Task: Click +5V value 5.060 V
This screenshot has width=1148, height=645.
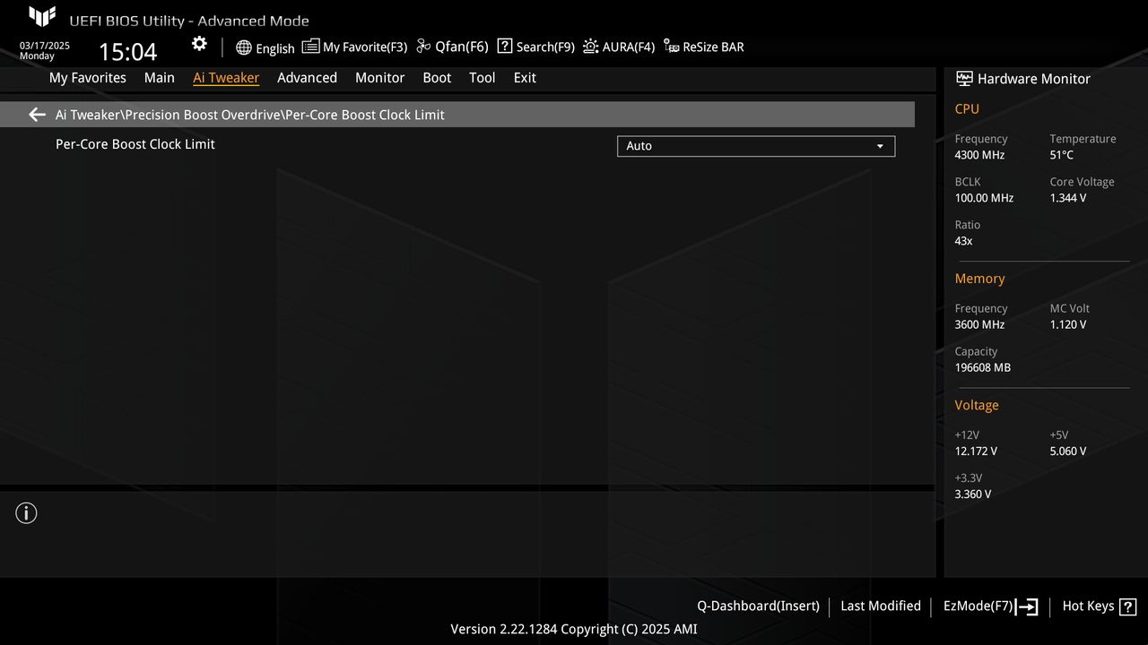Action: [1068, 451]
